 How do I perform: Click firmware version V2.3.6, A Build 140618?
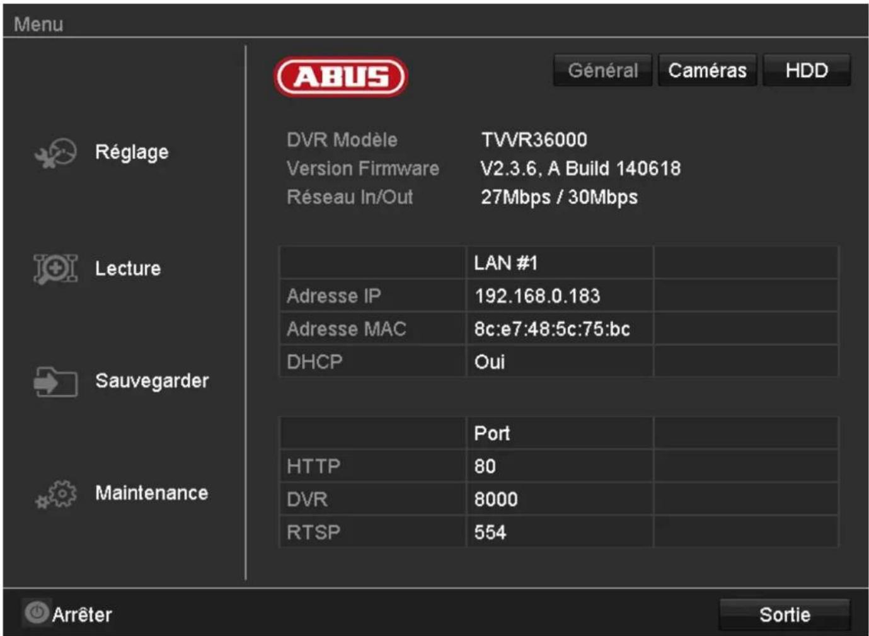(580, 169)
